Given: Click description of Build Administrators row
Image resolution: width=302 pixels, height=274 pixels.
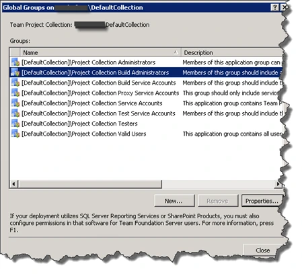Looking at the screenshot, I should click(231, 73).
